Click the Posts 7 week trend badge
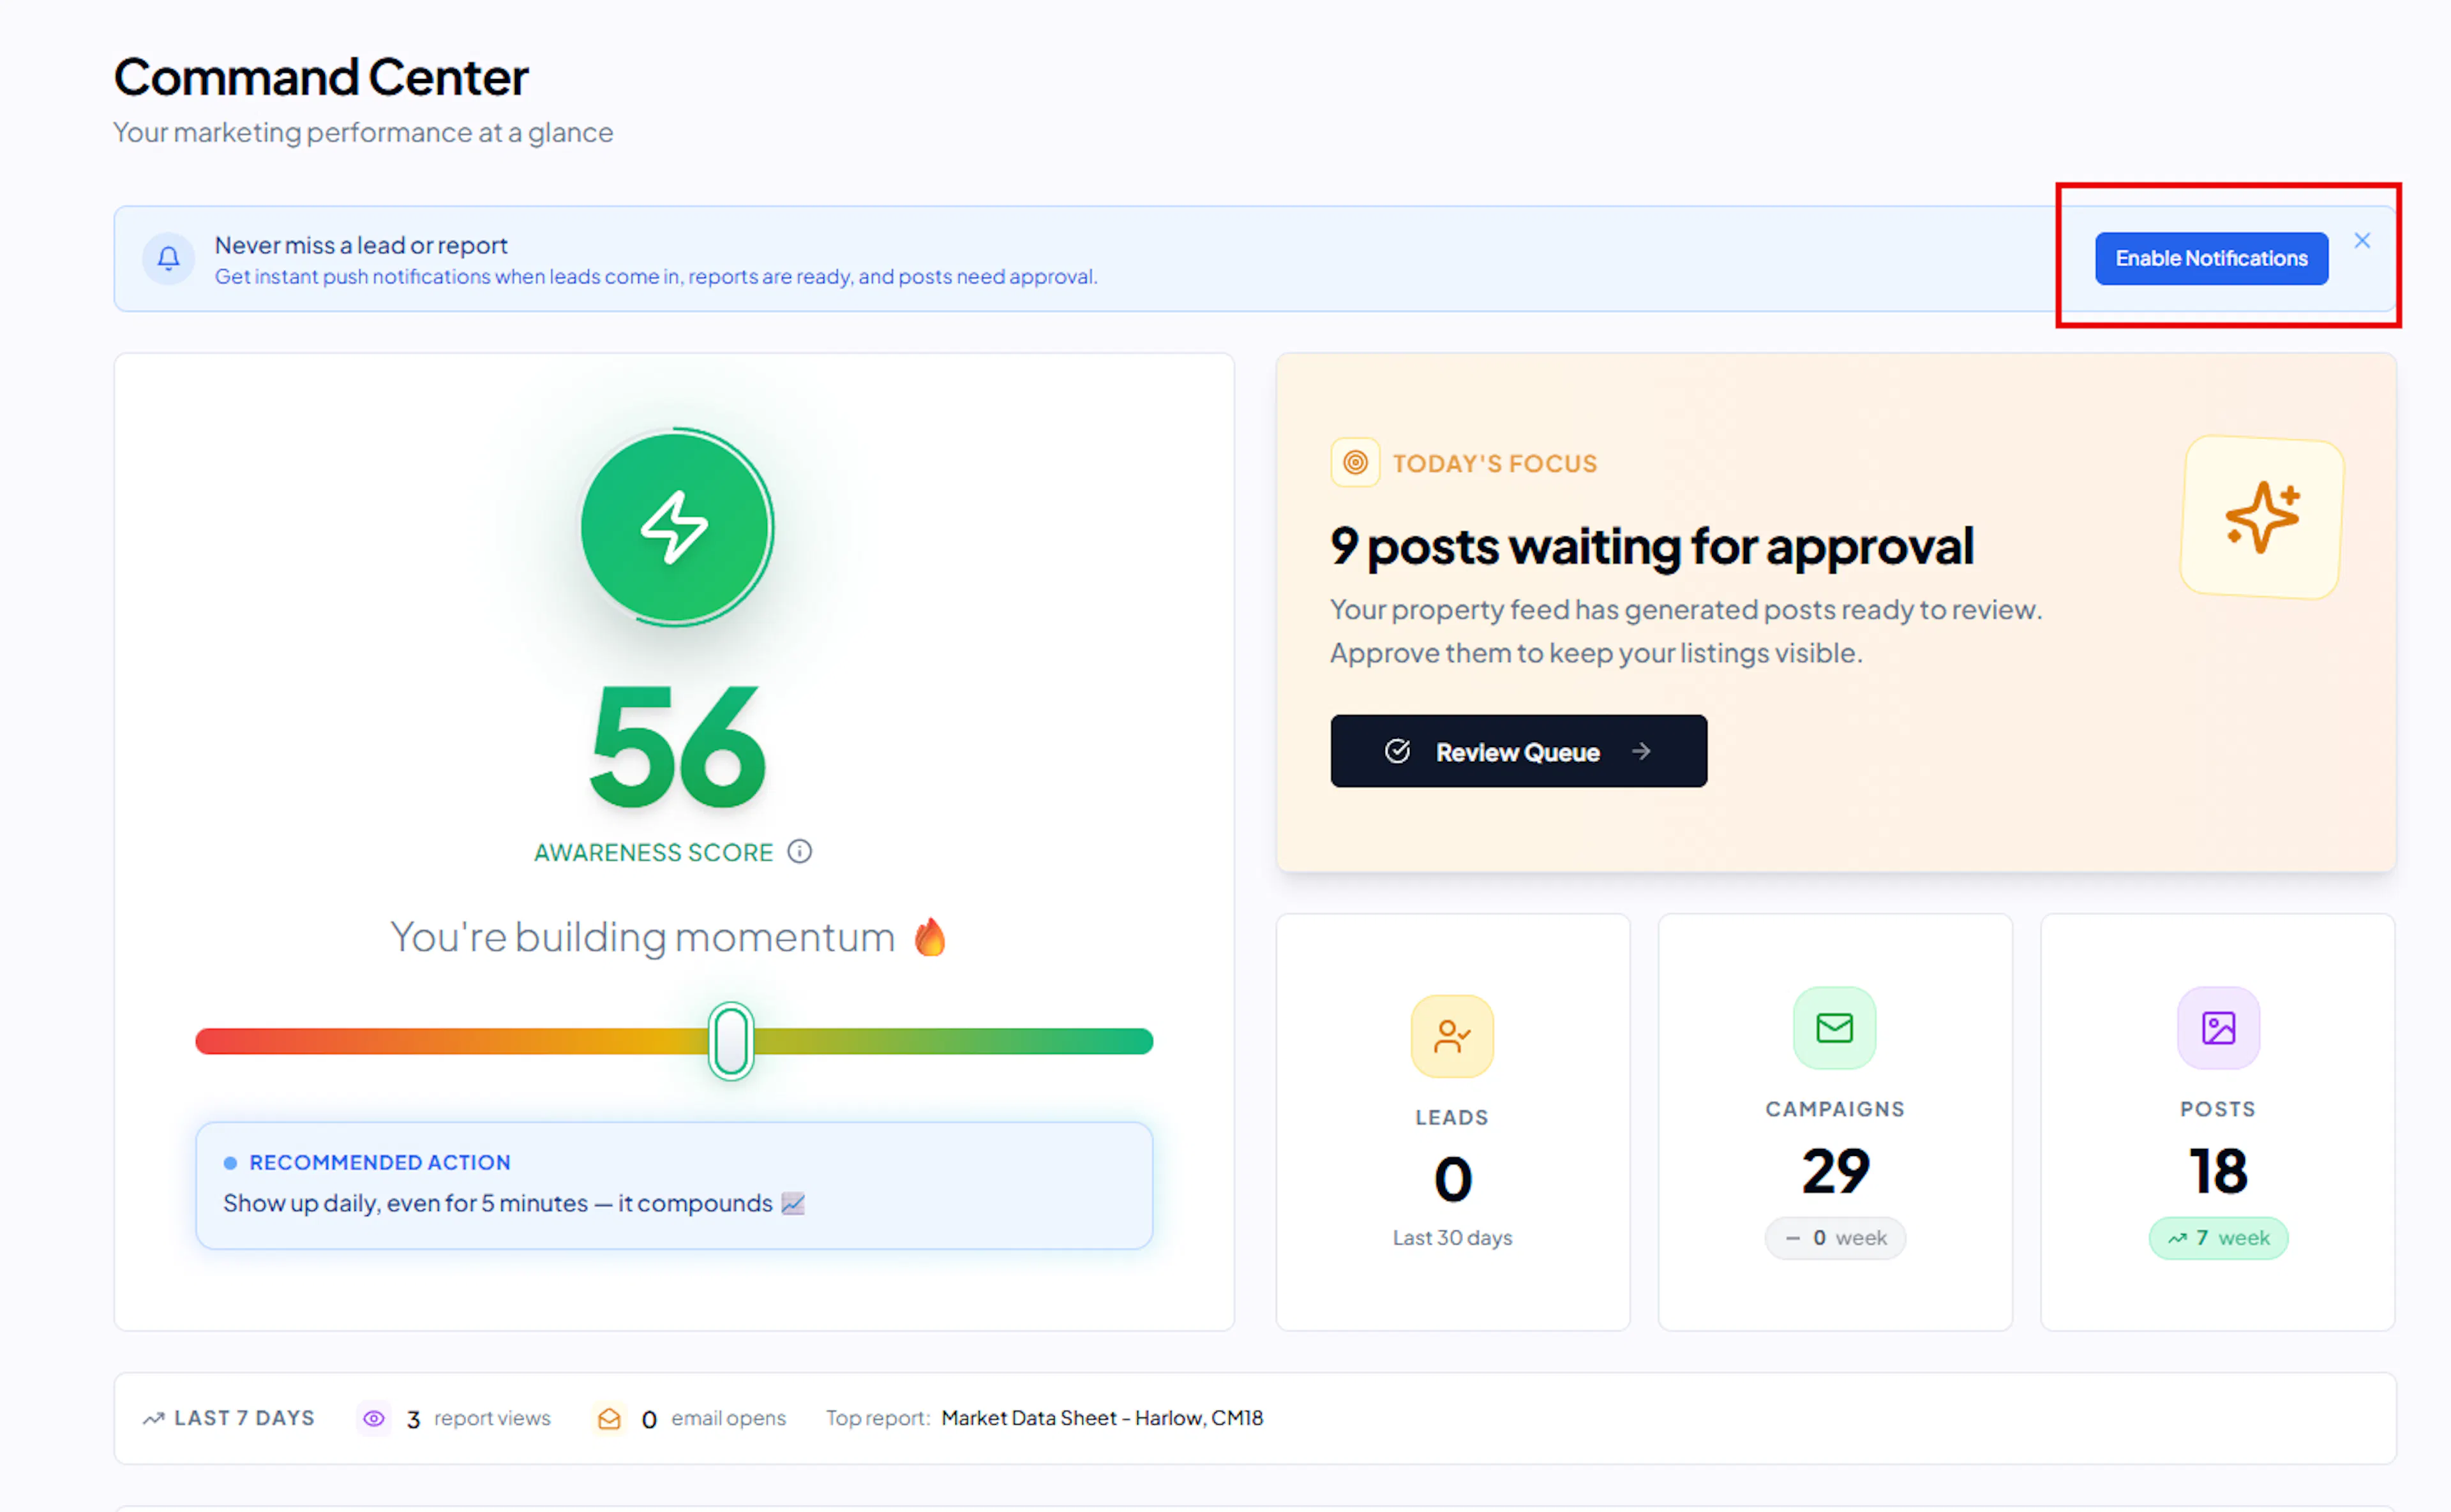2451x1512 pixels. [x=2218, y=1238]
